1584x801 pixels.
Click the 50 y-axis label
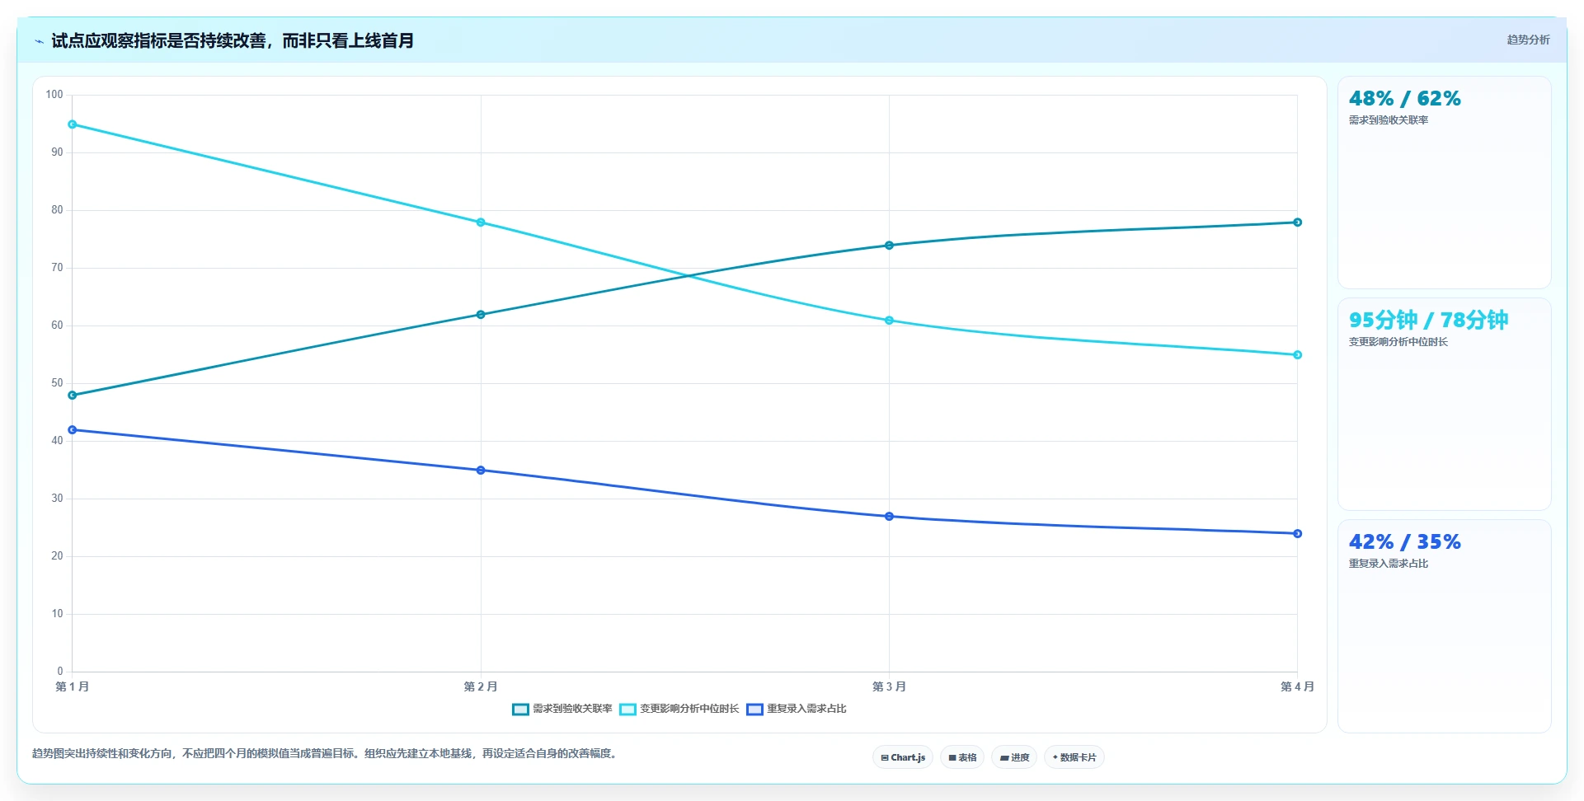(57, 383)
